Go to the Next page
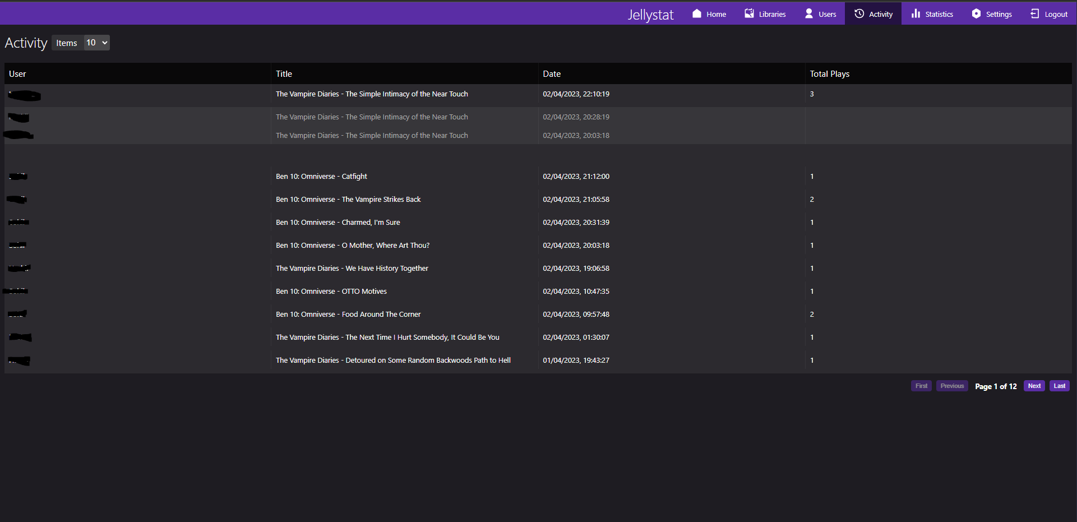 (1034, 386)
